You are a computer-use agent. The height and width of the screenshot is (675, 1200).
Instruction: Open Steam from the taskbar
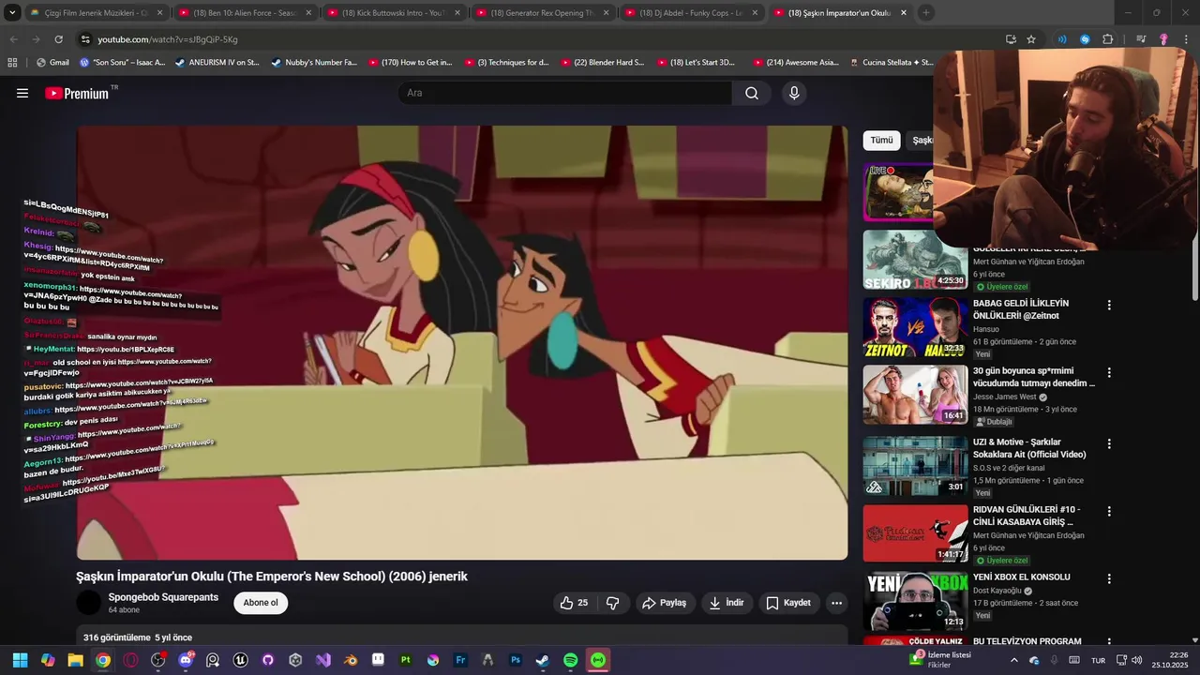(x=543, y=660)
